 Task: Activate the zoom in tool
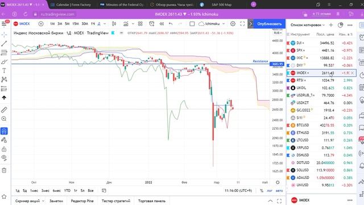pyautogui.click(x=4, y=119)
